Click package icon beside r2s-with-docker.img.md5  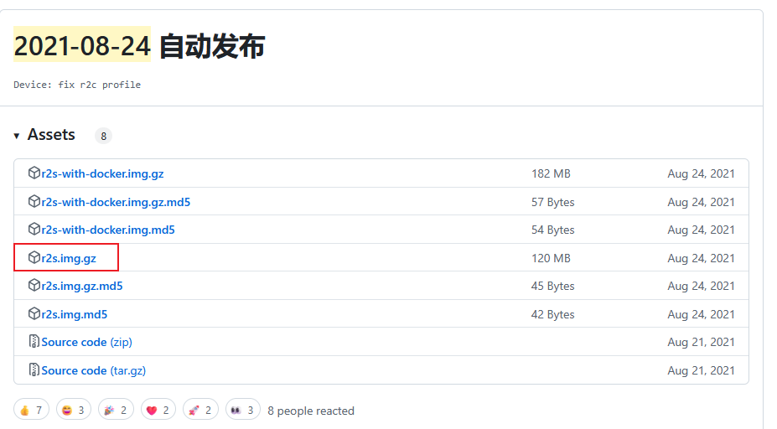[34, 229]
